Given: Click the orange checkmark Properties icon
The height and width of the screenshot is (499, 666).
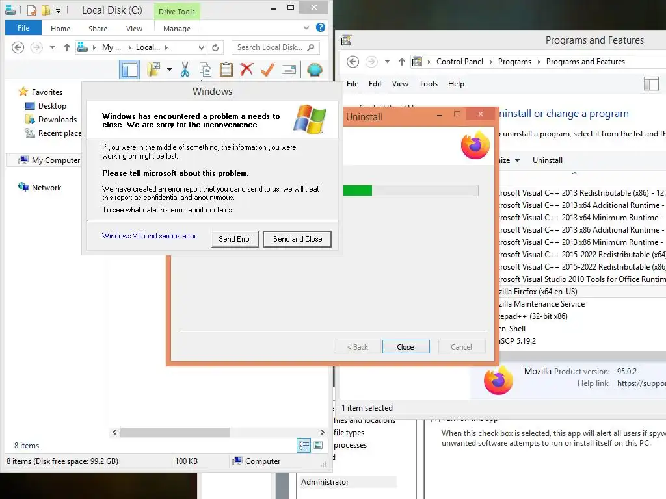Looking at the screenshot, I should (x=267, y=70).
